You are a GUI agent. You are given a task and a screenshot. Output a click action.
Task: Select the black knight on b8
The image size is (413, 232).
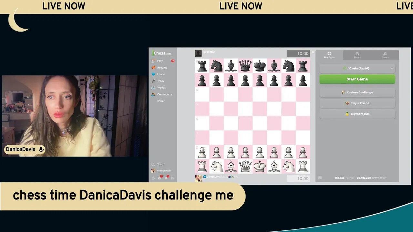pos(217,66)
